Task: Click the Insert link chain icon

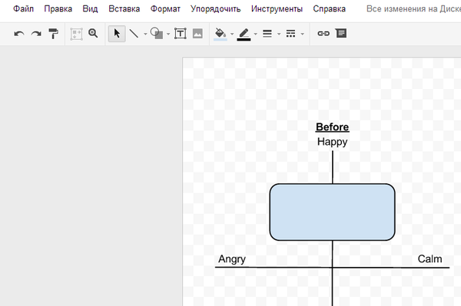Action: point(323,34)
